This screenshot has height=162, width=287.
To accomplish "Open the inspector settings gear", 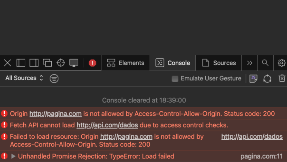I will pos(281,63).
